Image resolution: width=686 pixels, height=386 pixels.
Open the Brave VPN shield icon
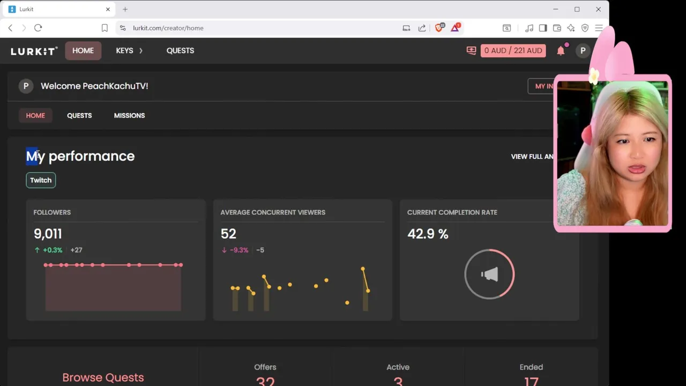(x=585, y=28)
